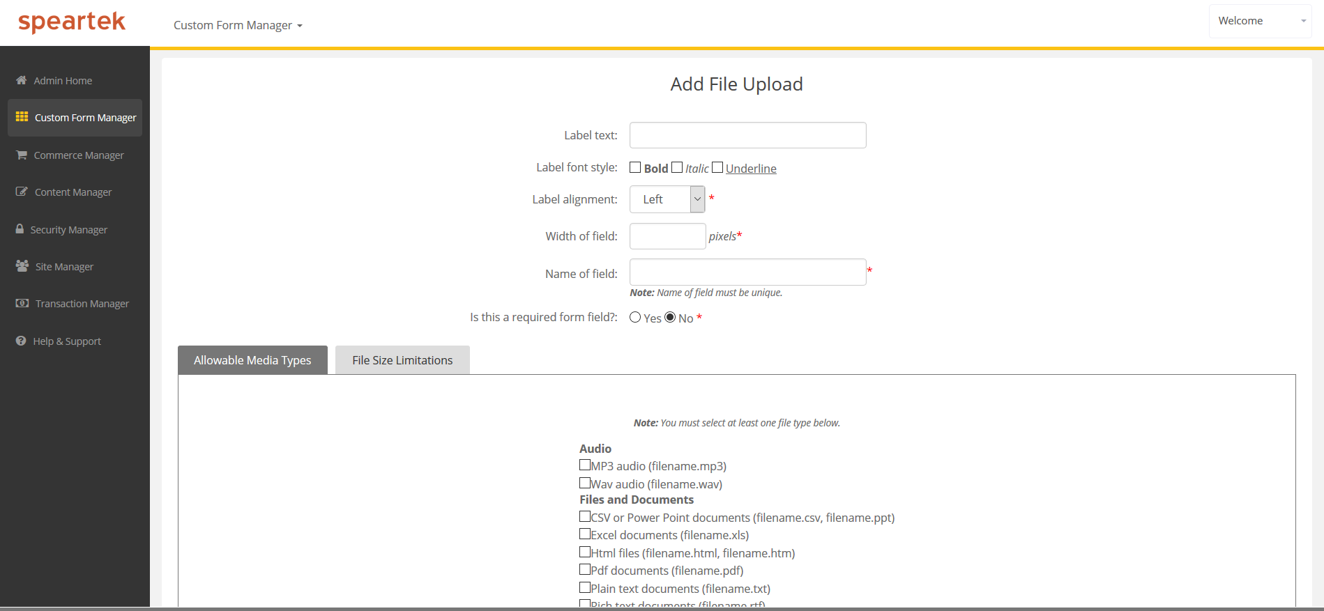
Task: Click the Width of field input
Action: (x=667, y=236)
